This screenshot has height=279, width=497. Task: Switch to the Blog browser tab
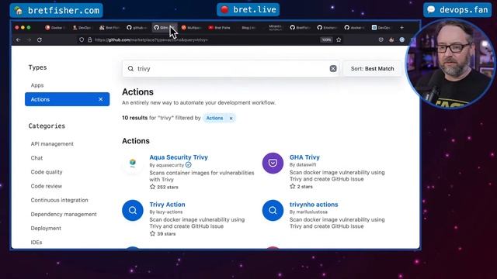pos(248,28)
